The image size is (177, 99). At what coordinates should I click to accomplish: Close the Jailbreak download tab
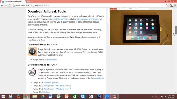click(x=24, y=2)
